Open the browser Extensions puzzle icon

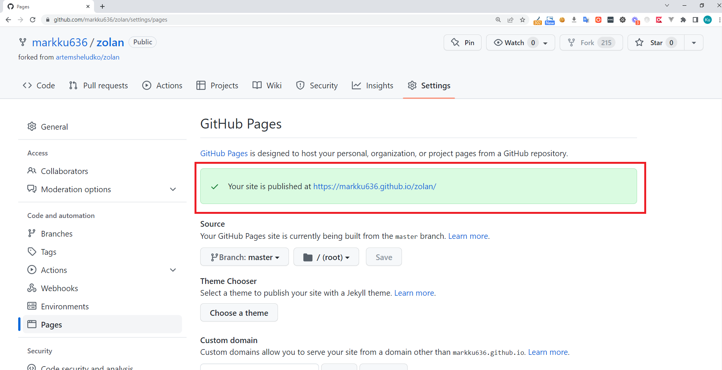tap(683, 20)
